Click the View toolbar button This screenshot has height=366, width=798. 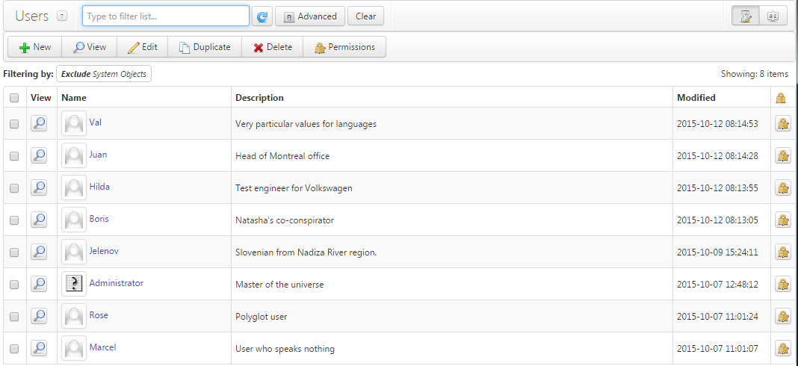89,47
